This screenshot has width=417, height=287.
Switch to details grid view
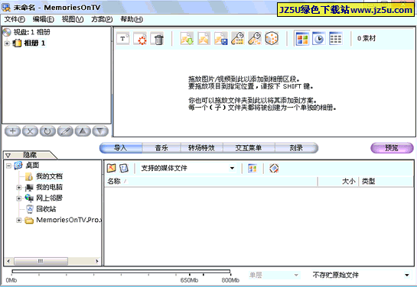tap(336, 39)
